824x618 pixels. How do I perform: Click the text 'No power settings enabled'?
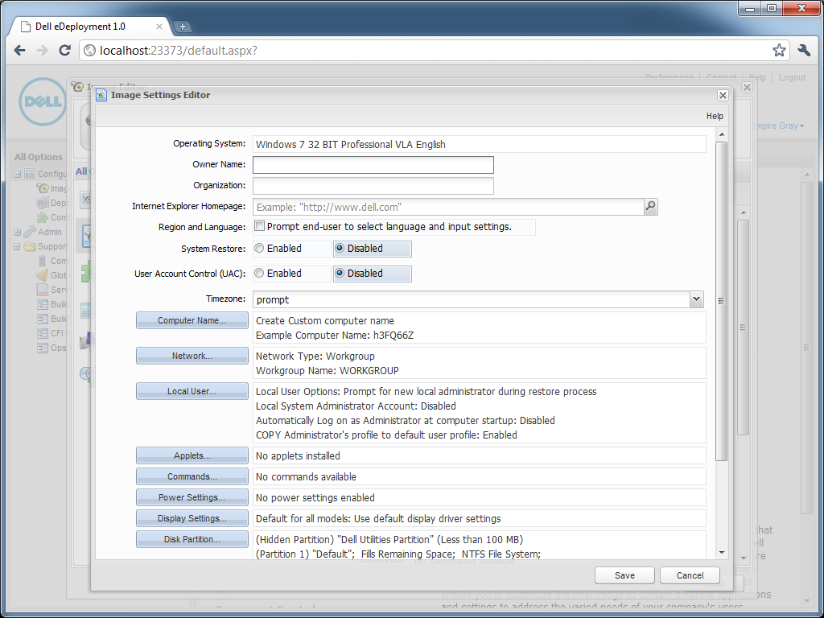click(315, 497)
